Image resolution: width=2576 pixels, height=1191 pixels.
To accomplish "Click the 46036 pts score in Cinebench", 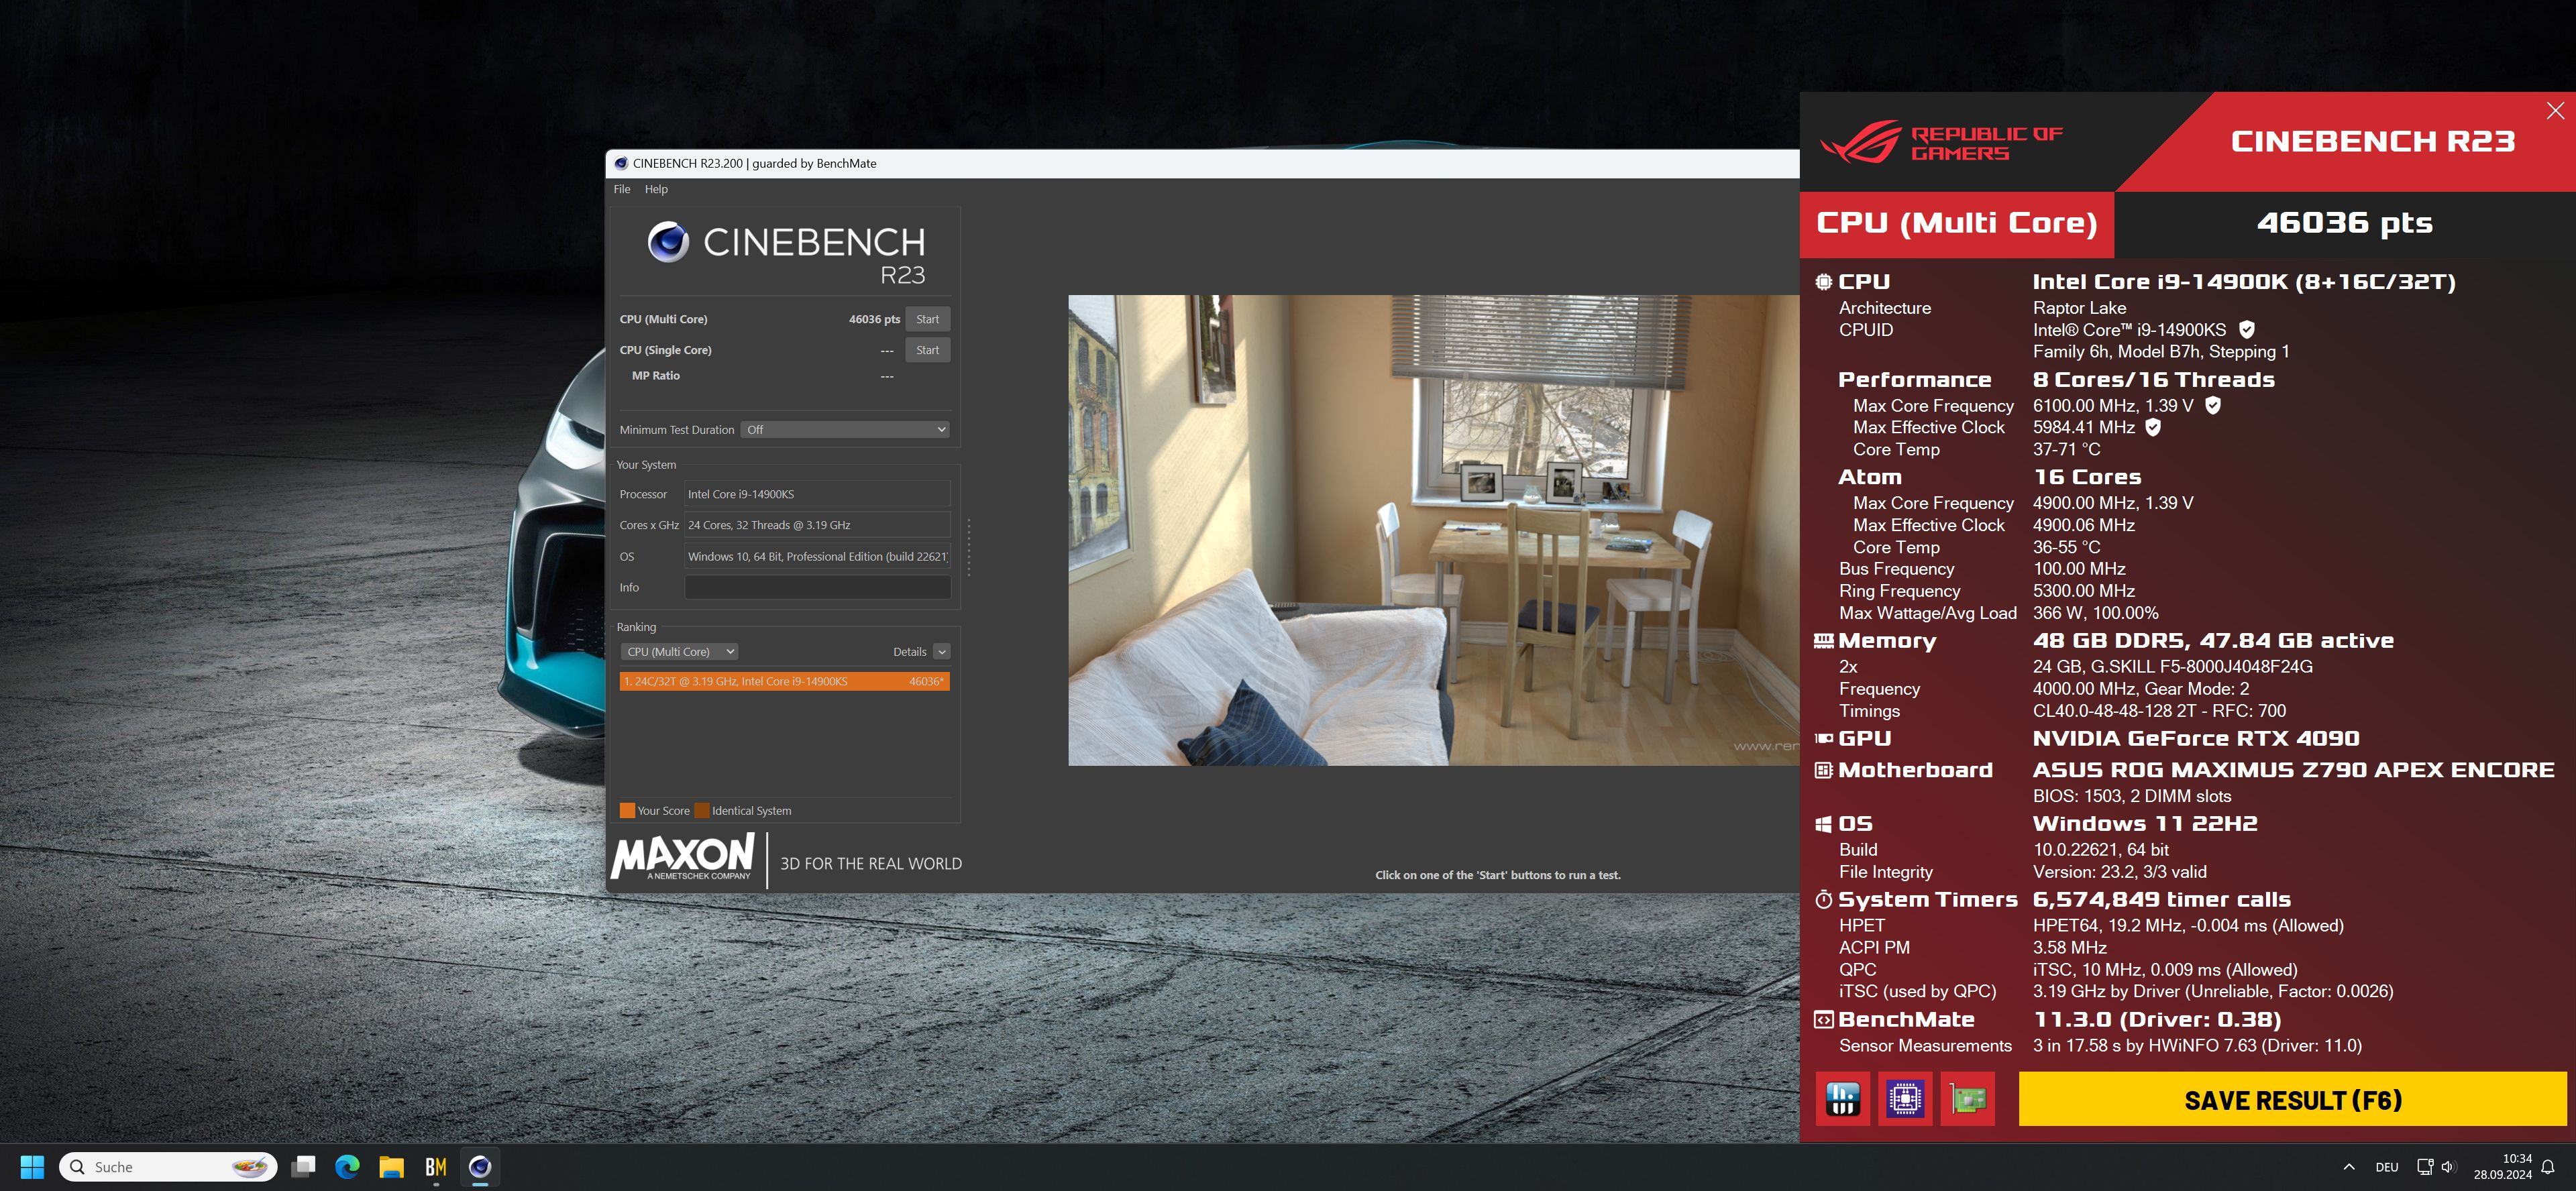I will 874,319.
